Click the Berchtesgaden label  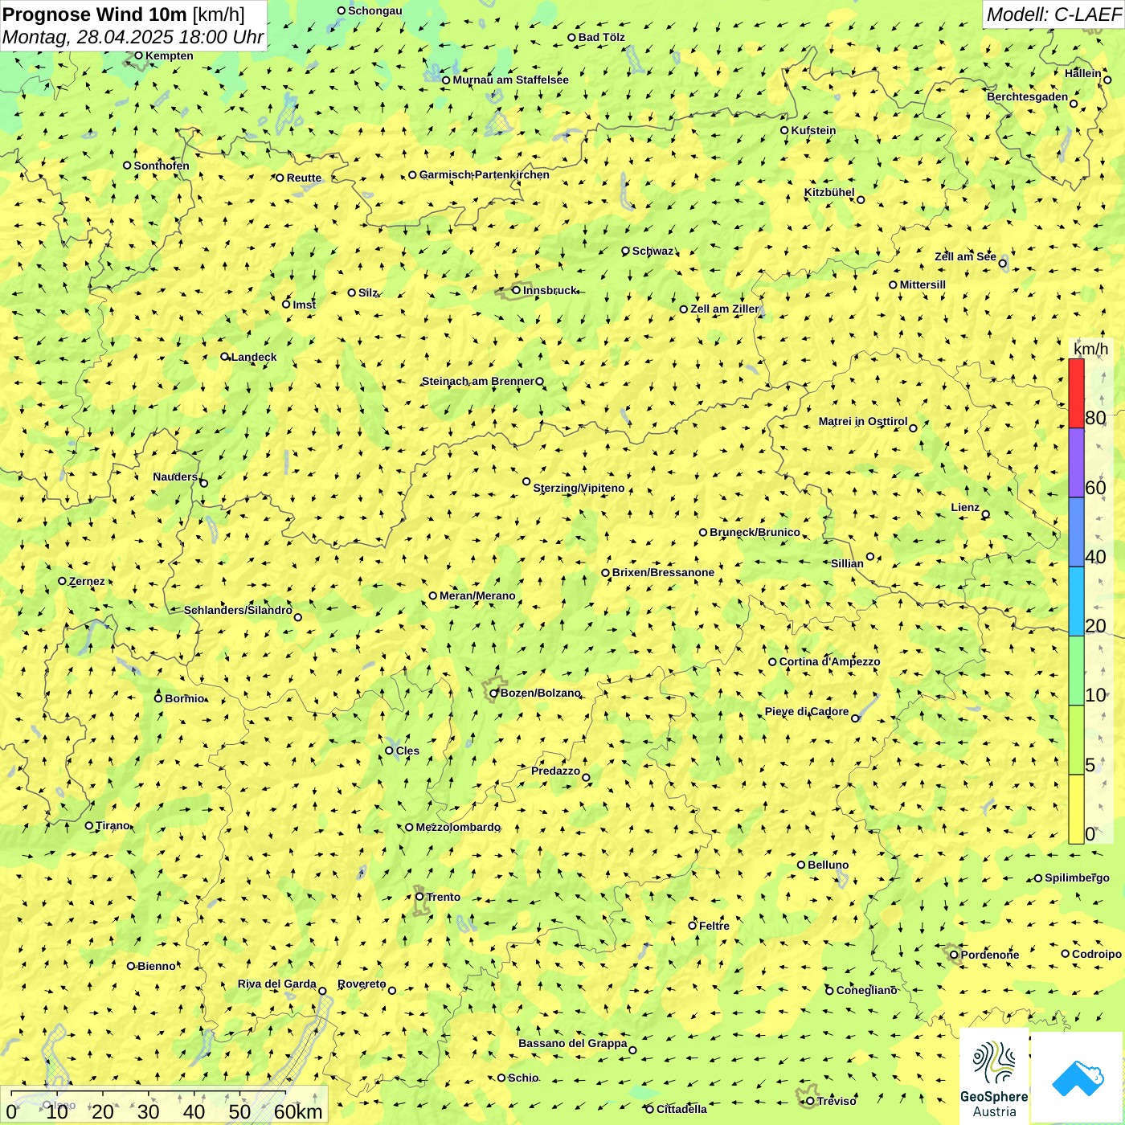(1028, 96)
